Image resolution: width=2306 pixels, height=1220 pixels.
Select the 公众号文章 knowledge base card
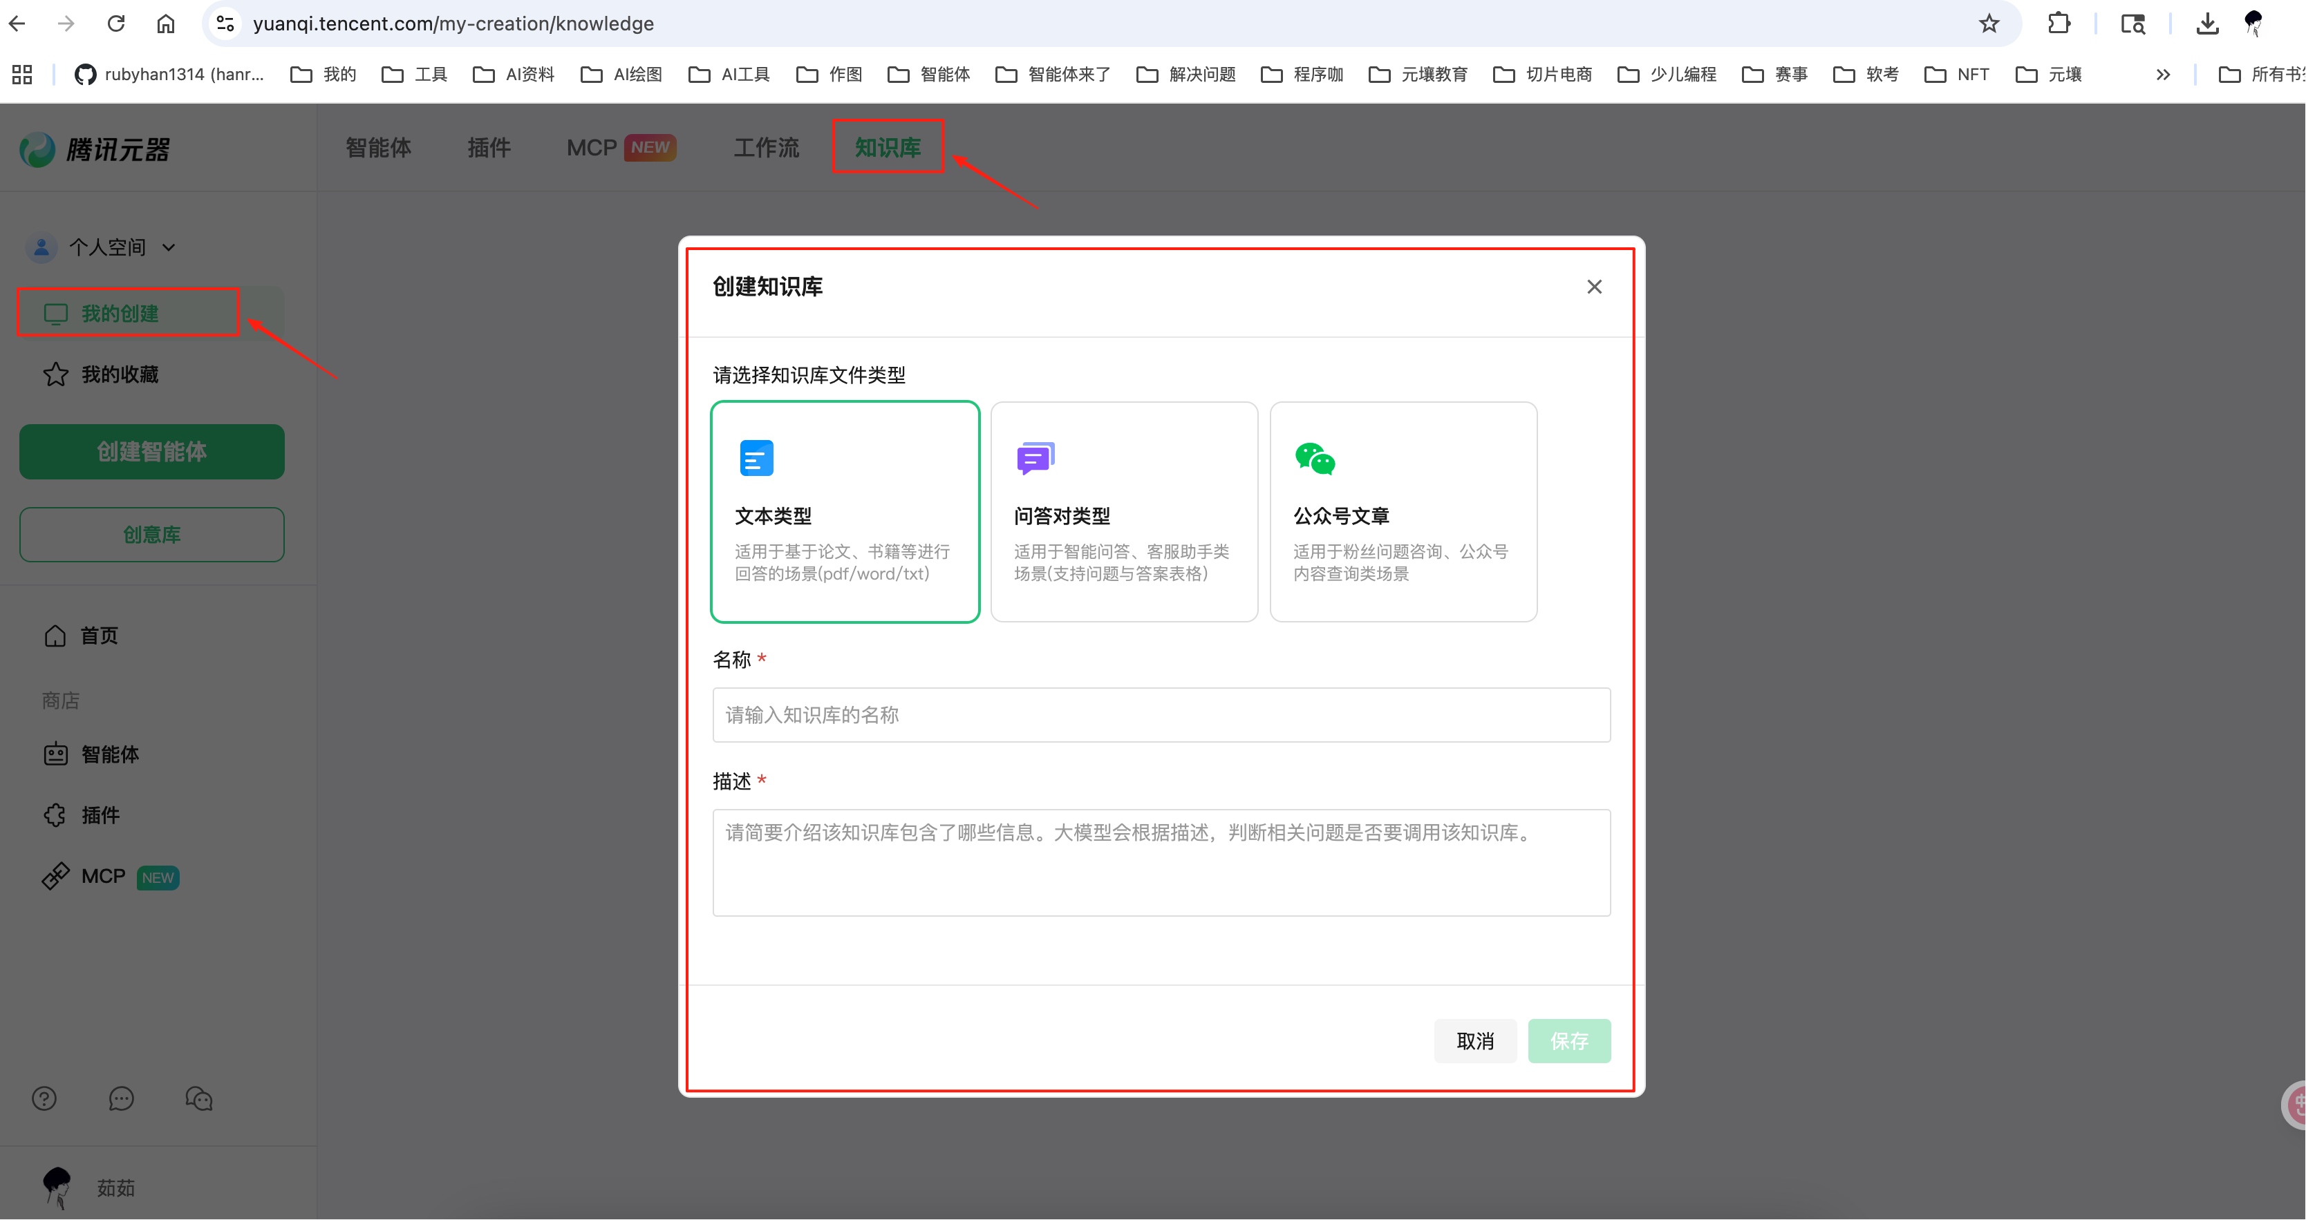1403,512
